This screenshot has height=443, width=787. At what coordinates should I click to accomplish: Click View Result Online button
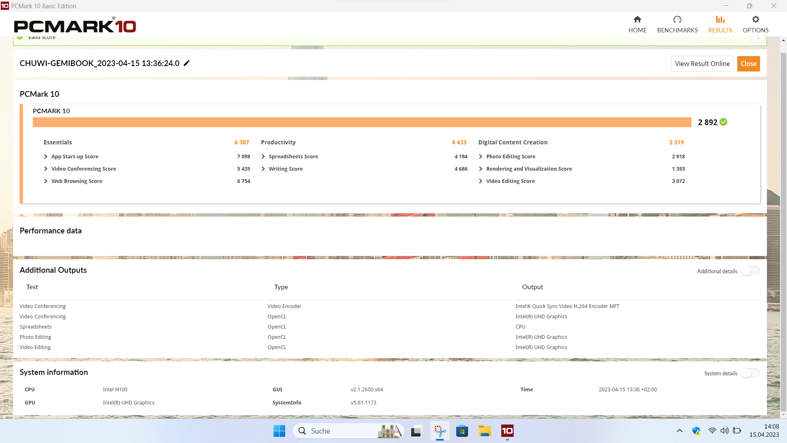tap(702, 64)
